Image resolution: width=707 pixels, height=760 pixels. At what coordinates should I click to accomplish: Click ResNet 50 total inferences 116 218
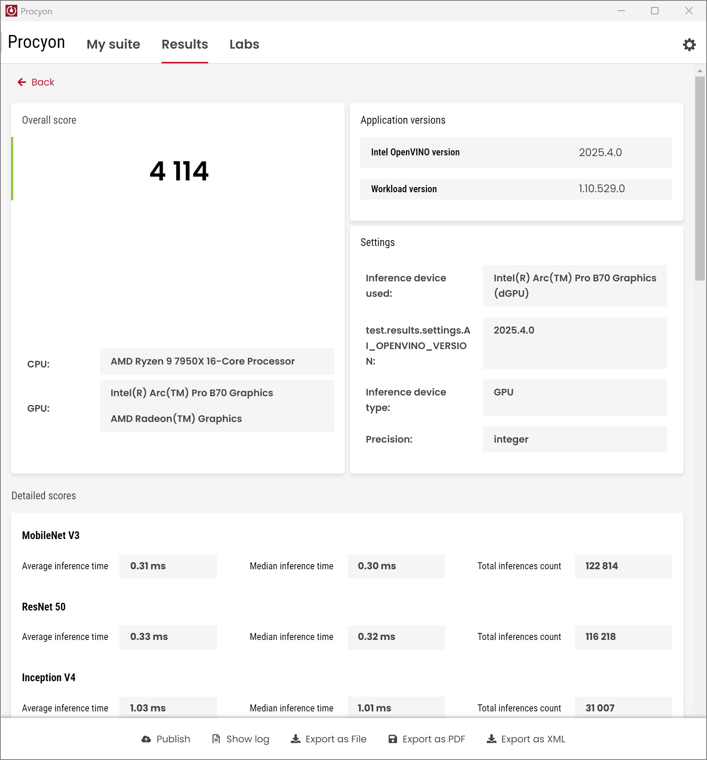tap(623, 637)
